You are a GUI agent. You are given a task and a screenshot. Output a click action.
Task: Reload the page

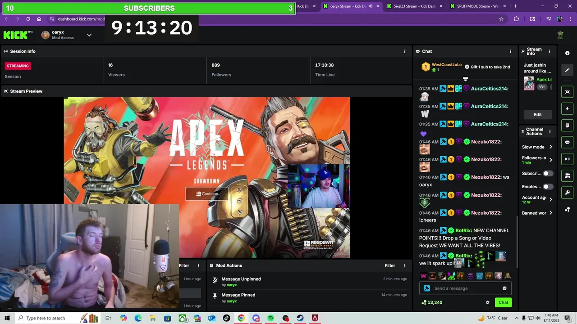28,19
